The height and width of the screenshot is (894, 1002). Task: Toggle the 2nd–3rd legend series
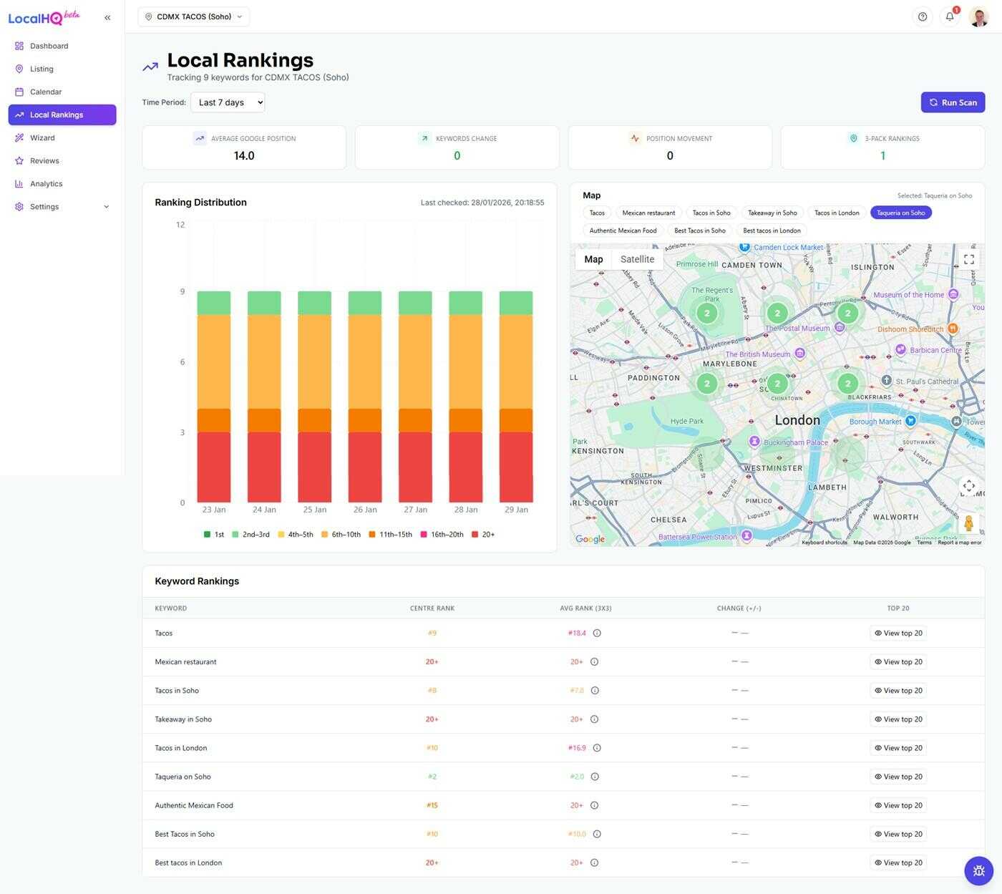point(250,535)
